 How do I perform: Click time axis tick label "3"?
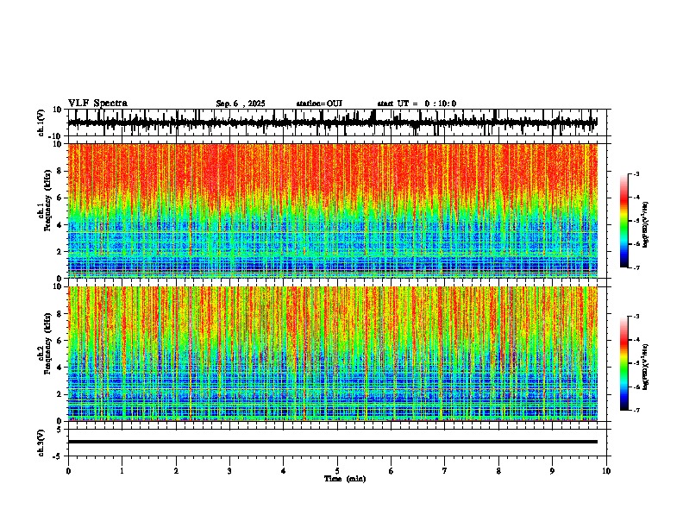click(x=229, y=471)
